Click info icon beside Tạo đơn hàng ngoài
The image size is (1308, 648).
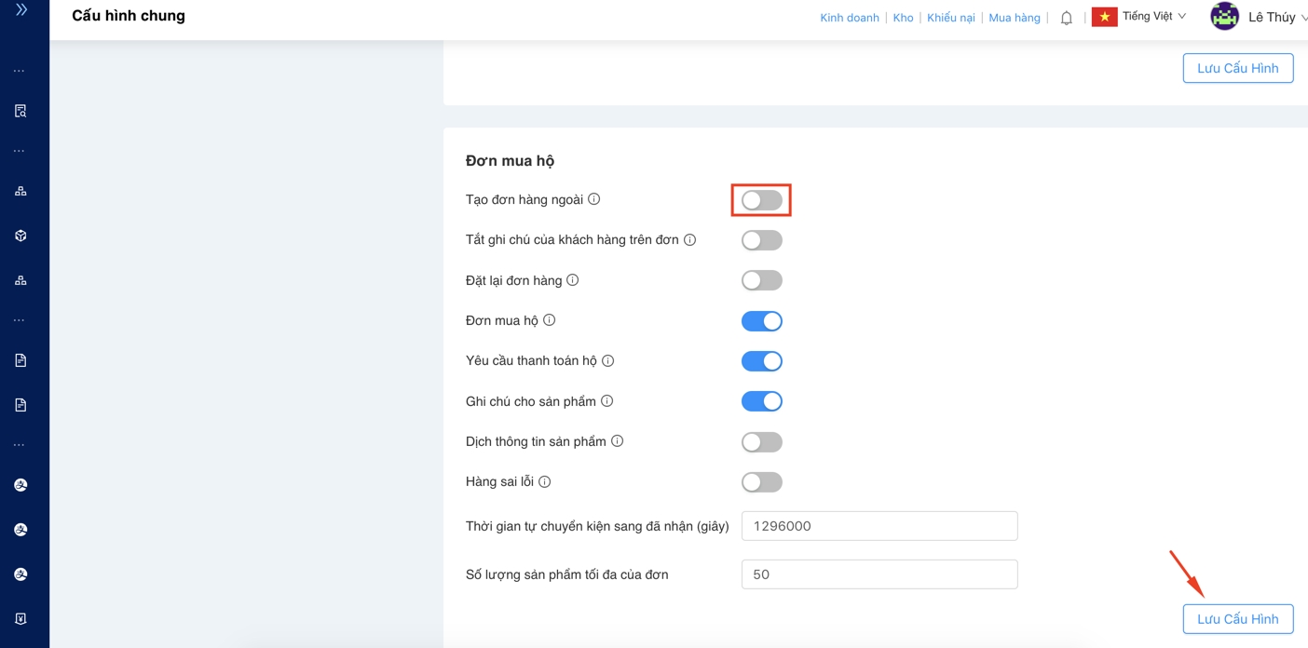click(594, 199)
